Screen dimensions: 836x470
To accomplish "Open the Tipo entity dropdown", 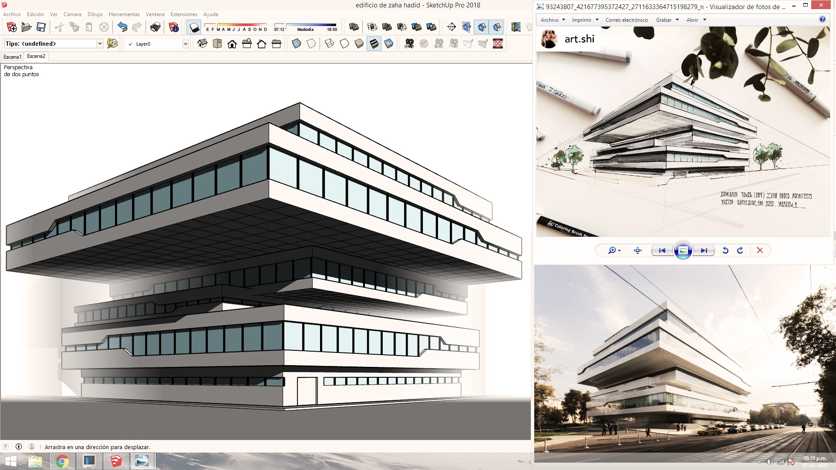I will (x=99, y=44).
